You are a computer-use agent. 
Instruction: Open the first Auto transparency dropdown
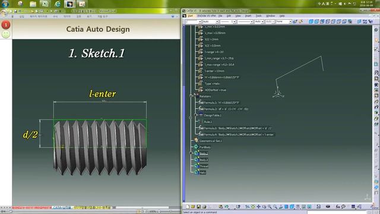(x=217, y=21)
